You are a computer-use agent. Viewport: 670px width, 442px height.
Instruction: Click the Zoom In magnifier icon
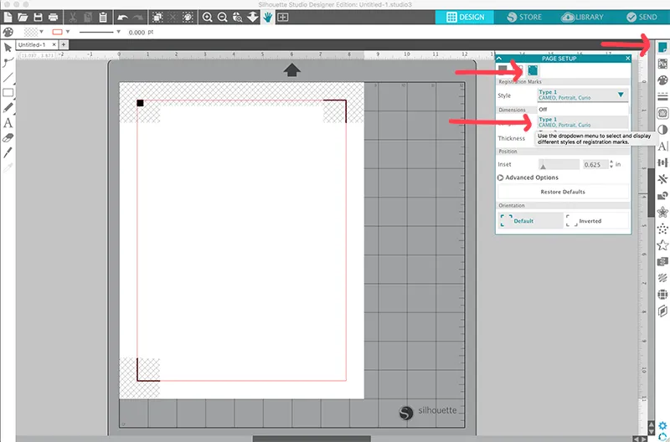[207, 17]
